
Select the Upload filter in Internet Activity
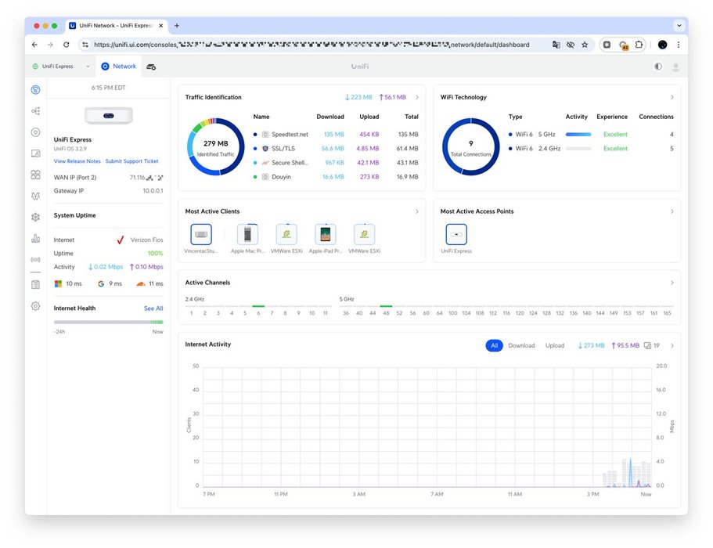(555, 345)
